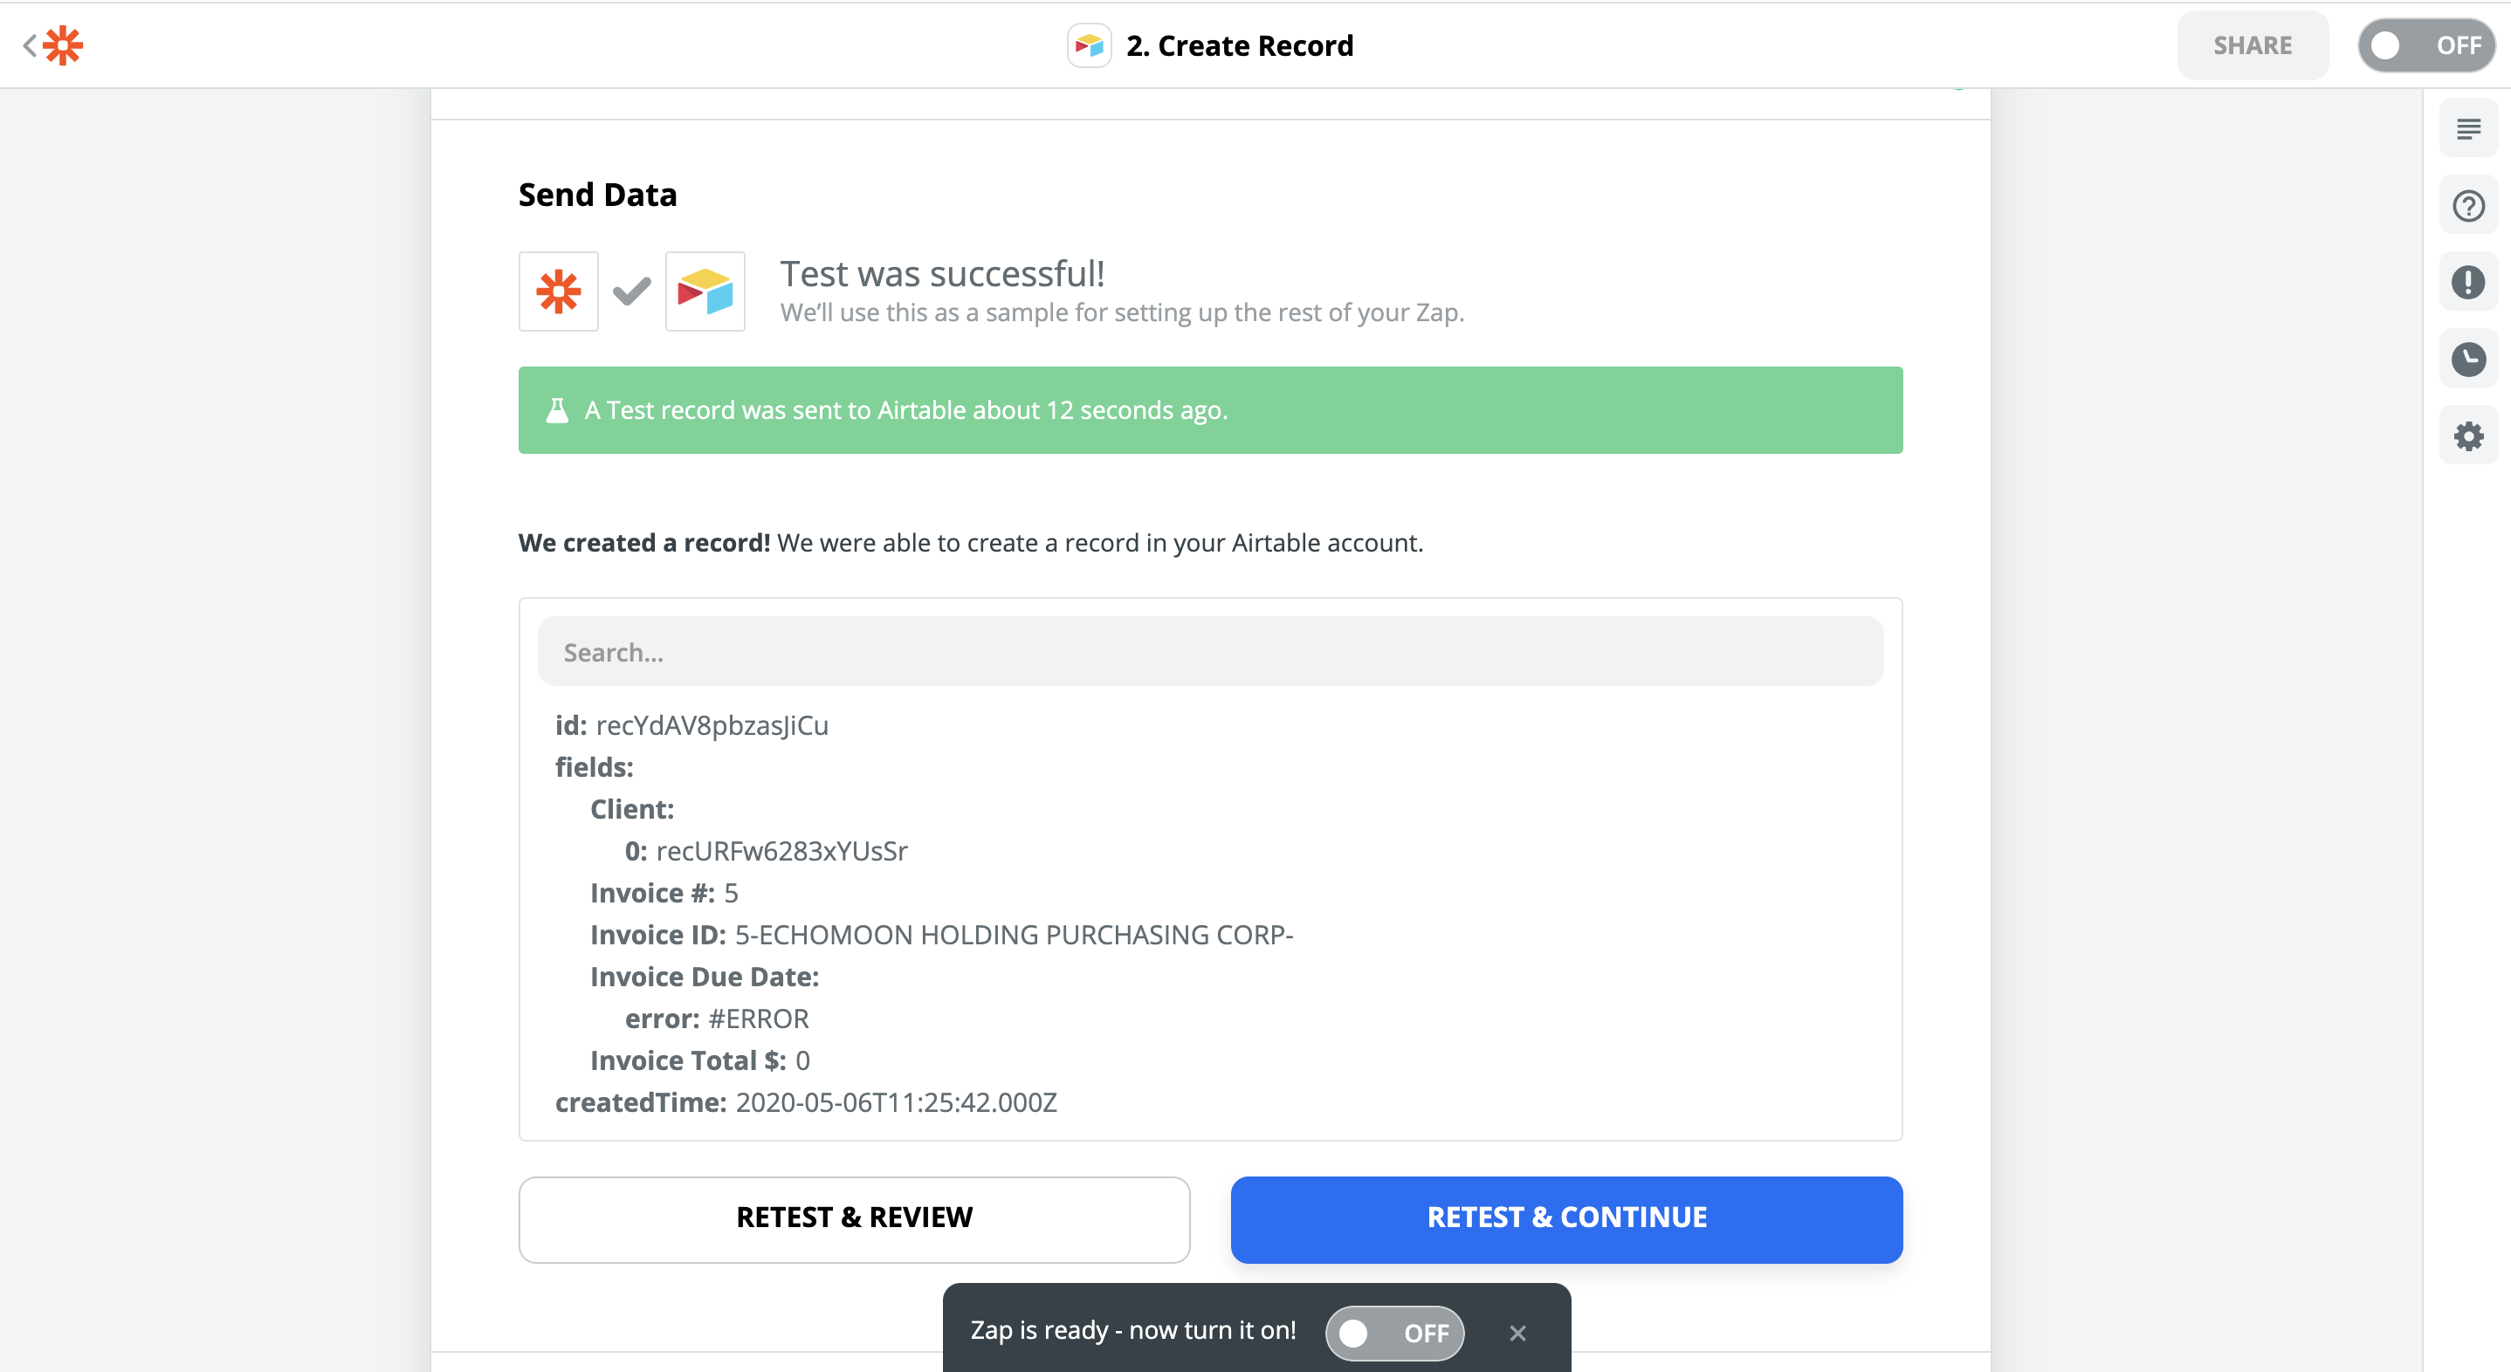Dismiss the Zap is ready banner
Screen dimensions: 2511x1372
(1517, 1332)
